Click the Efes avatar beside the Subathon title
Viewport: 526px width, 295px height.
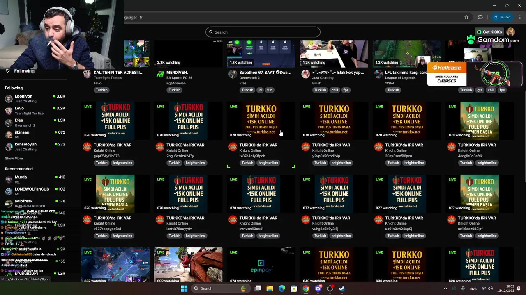[x=233, y=74]
